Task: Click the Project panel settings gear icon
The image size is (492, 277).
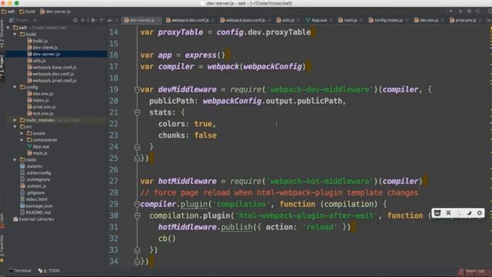Action: pos(93,20)
